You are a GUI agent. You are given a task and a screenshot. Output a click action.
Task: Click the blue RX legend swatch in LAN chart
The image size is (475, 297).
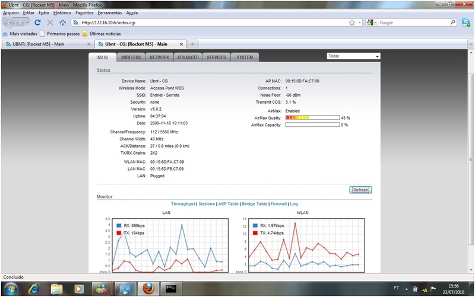click(x=119, y=226)
